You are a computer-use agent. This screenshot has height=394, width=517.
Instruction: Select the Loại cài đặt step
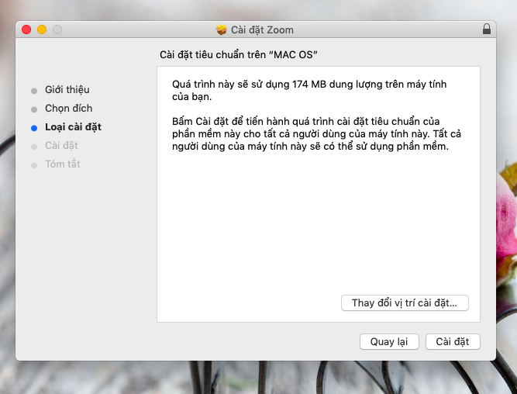[73, 127]
